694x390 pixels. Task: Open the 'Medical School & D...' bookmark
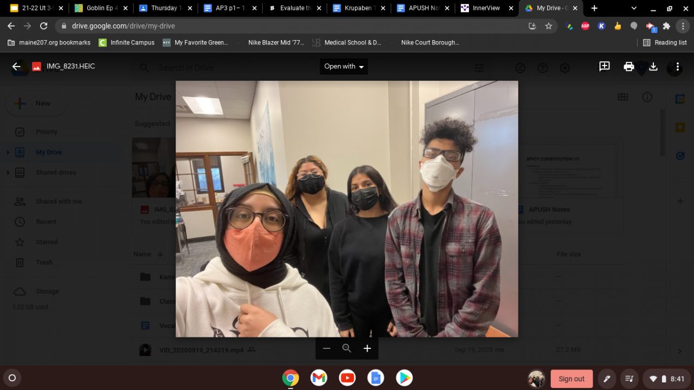click(347, 42)
